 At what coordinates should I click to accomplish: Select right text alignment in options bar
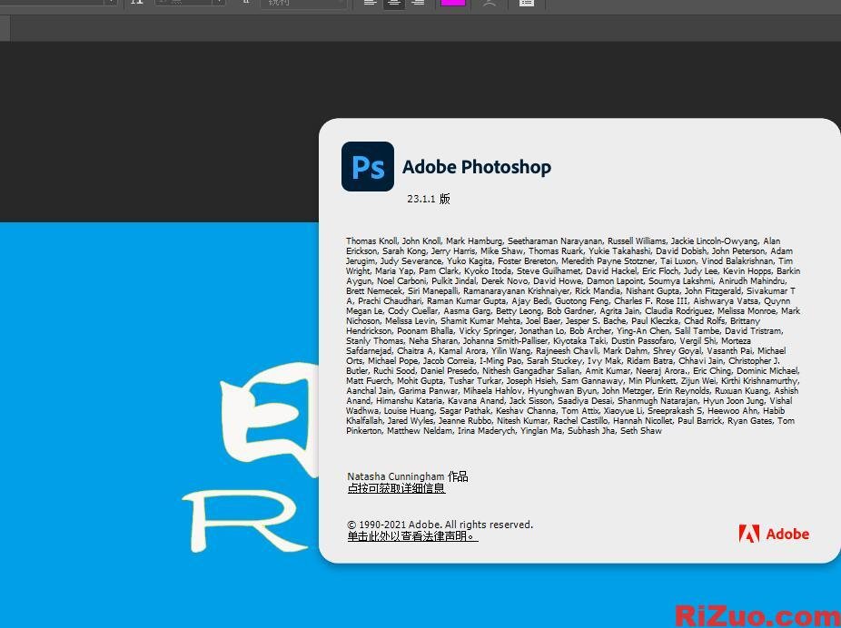tap(418, 2)
